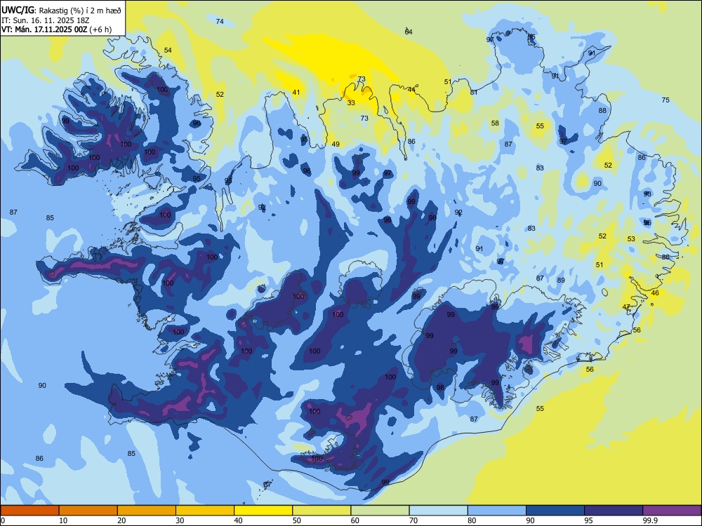Screen dimensions: 702x526
Task: Click the '30' legend tick label
Action: (x=180, y=520)
